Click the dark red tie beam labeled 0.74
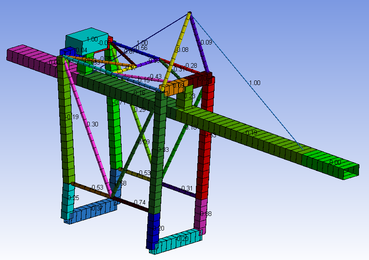369x260 pixels. 132,205
